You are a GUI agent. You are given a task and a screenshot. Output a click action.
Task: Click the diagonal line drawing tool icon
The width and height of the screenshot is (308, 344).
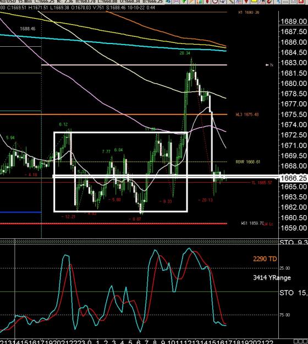pos(231,2)
